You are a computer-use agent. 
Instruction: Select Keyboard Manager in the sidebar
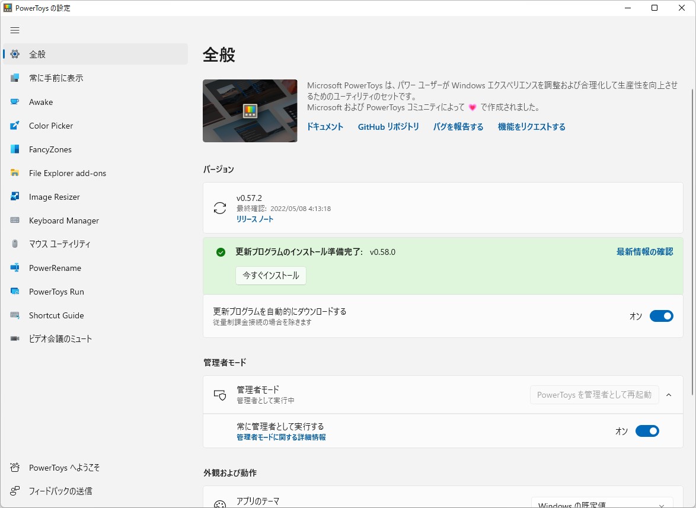tap(95, 220)
